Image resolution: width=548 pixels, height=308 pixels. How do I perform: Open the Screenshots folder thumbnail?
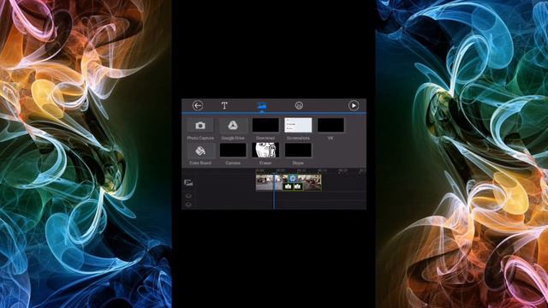[x=298, y=125]
